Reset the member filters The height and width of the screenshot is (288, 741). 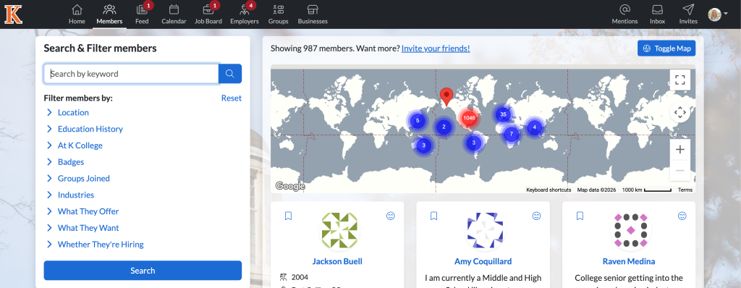[231, 98]
